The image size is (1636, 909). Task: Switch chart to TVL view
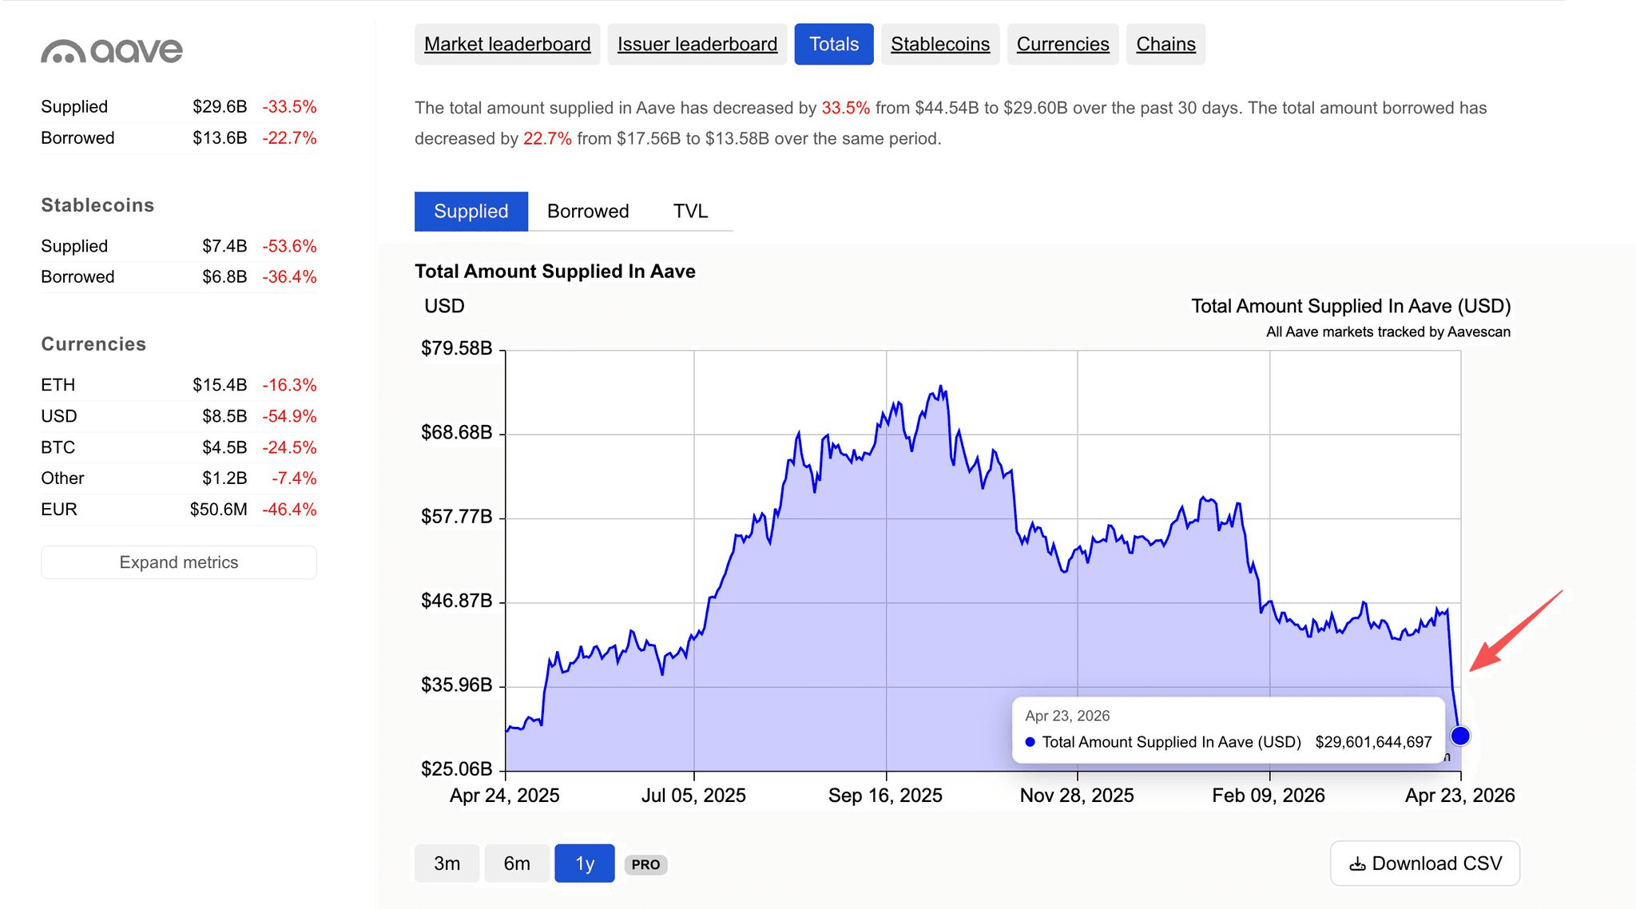690,211
